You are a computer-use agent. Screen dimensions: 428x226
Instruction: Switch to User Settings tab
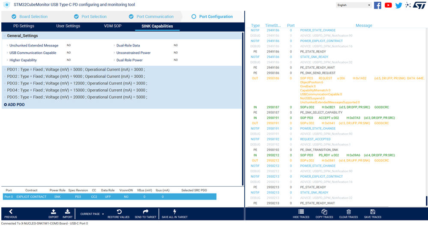pos(68,26)
